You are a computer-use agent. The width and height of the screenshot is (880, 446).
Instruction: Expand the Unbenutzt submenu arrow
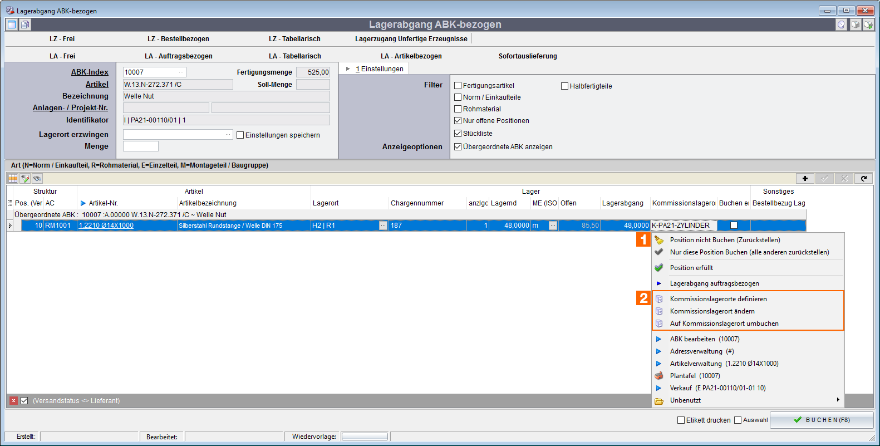(838, 400)
